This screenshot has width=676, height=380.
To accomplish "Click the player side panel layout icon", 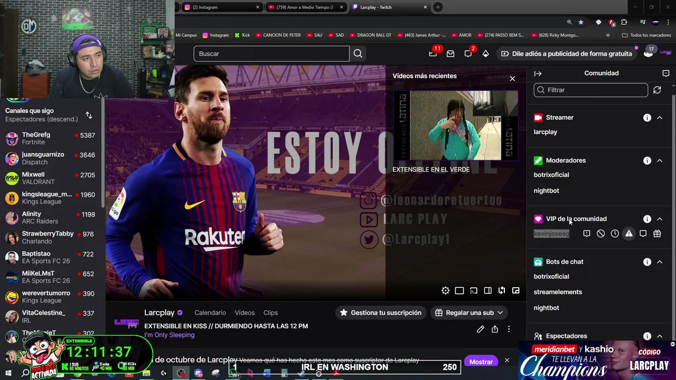I will point(487,291).
